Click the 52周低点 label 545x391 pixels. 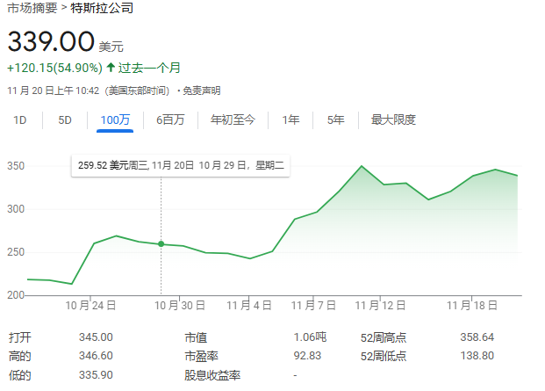click(x=384, y=356)
